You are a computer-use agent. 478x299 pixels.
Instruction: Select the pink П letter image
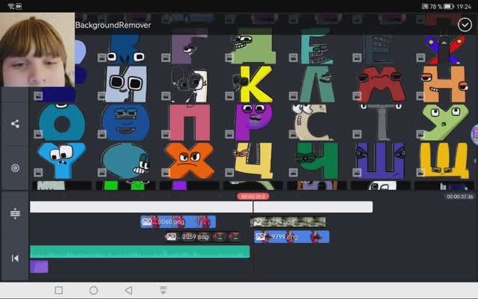tap(190, 123)
